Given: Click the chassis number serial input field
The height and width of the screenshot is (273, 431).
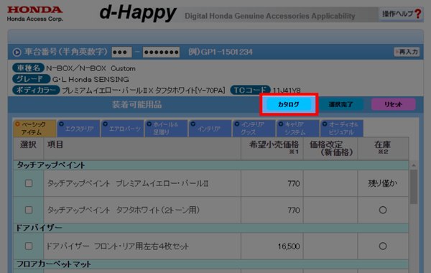Looking at the screenshot, I should pos(162,52).
